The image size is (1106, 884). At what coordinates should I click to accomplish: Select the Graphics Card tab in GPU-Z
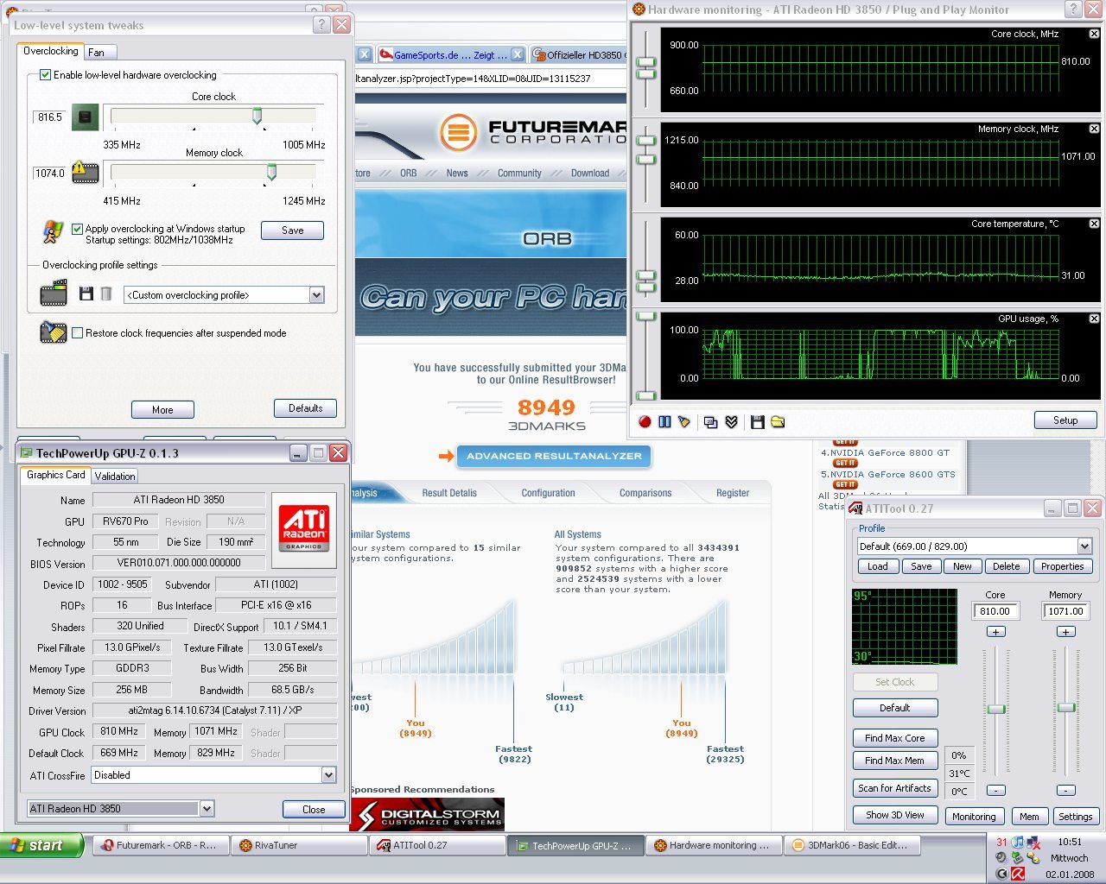[x=55, y=475]
